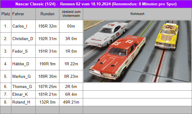Click the Abstand zum Vordermann header
The width and height of the screenshot is (192, 114).
tap(71, 14)
